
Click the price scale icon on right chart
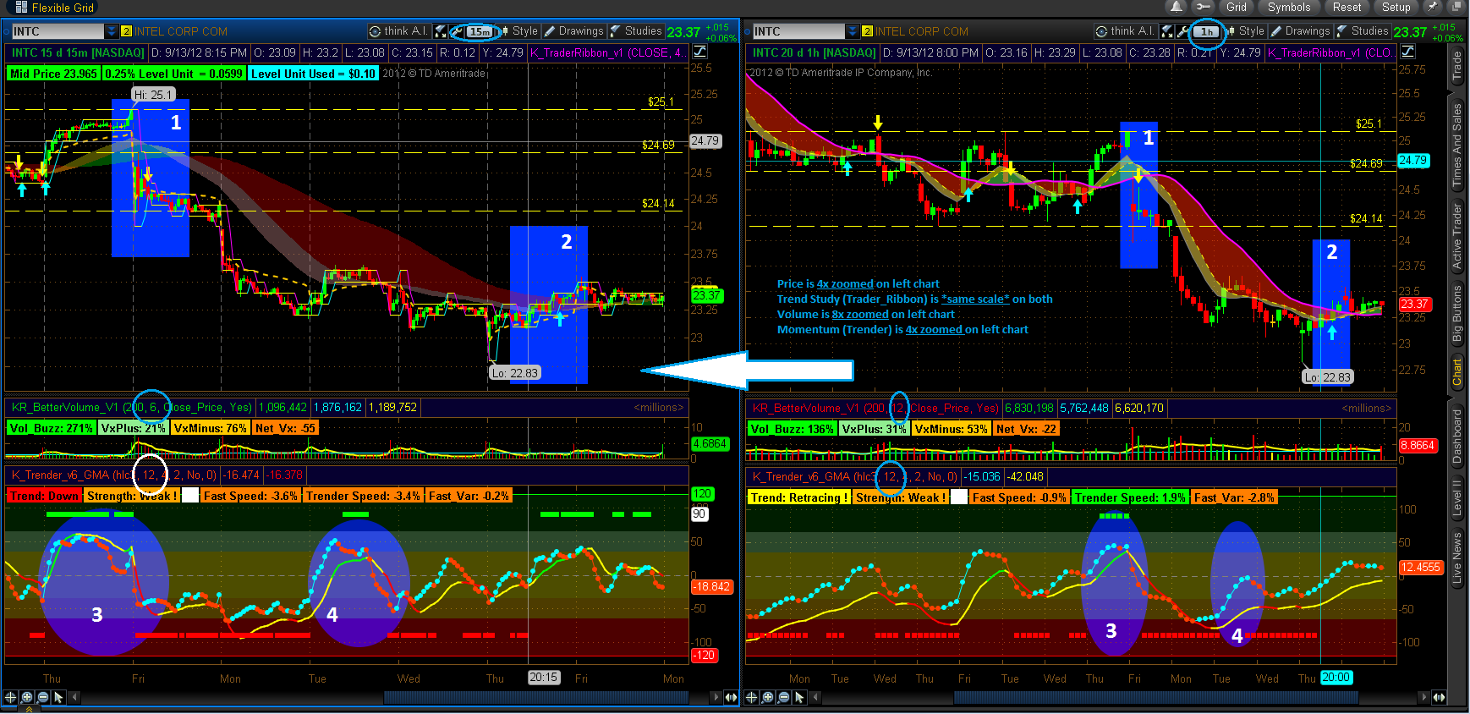point(1407,52)
